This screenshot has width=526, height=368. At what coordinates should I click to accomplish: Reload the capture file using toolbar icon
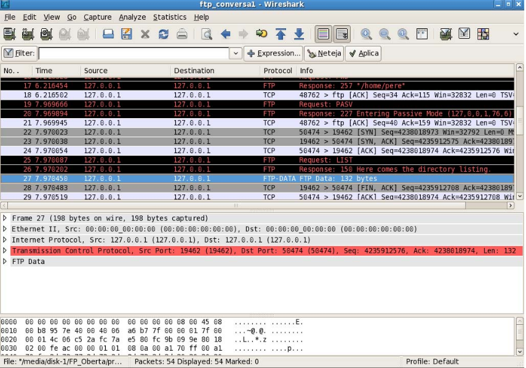click(x=163, y=34)
